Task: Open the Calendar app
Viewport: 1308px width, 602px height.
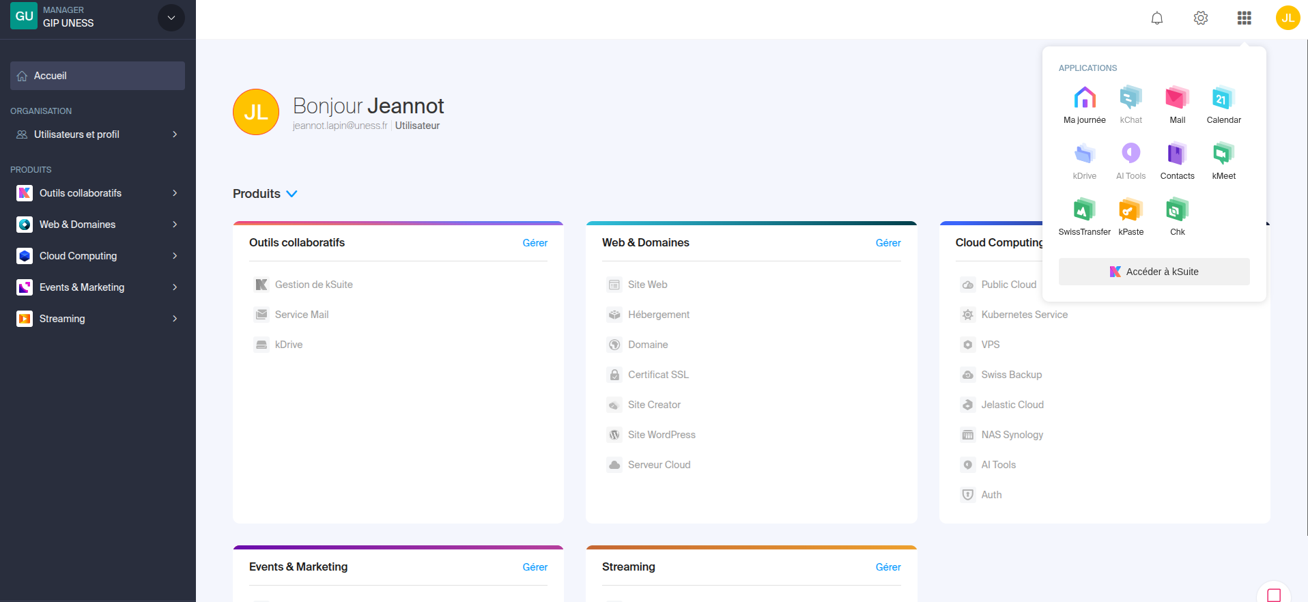Action: (1223, 99)
